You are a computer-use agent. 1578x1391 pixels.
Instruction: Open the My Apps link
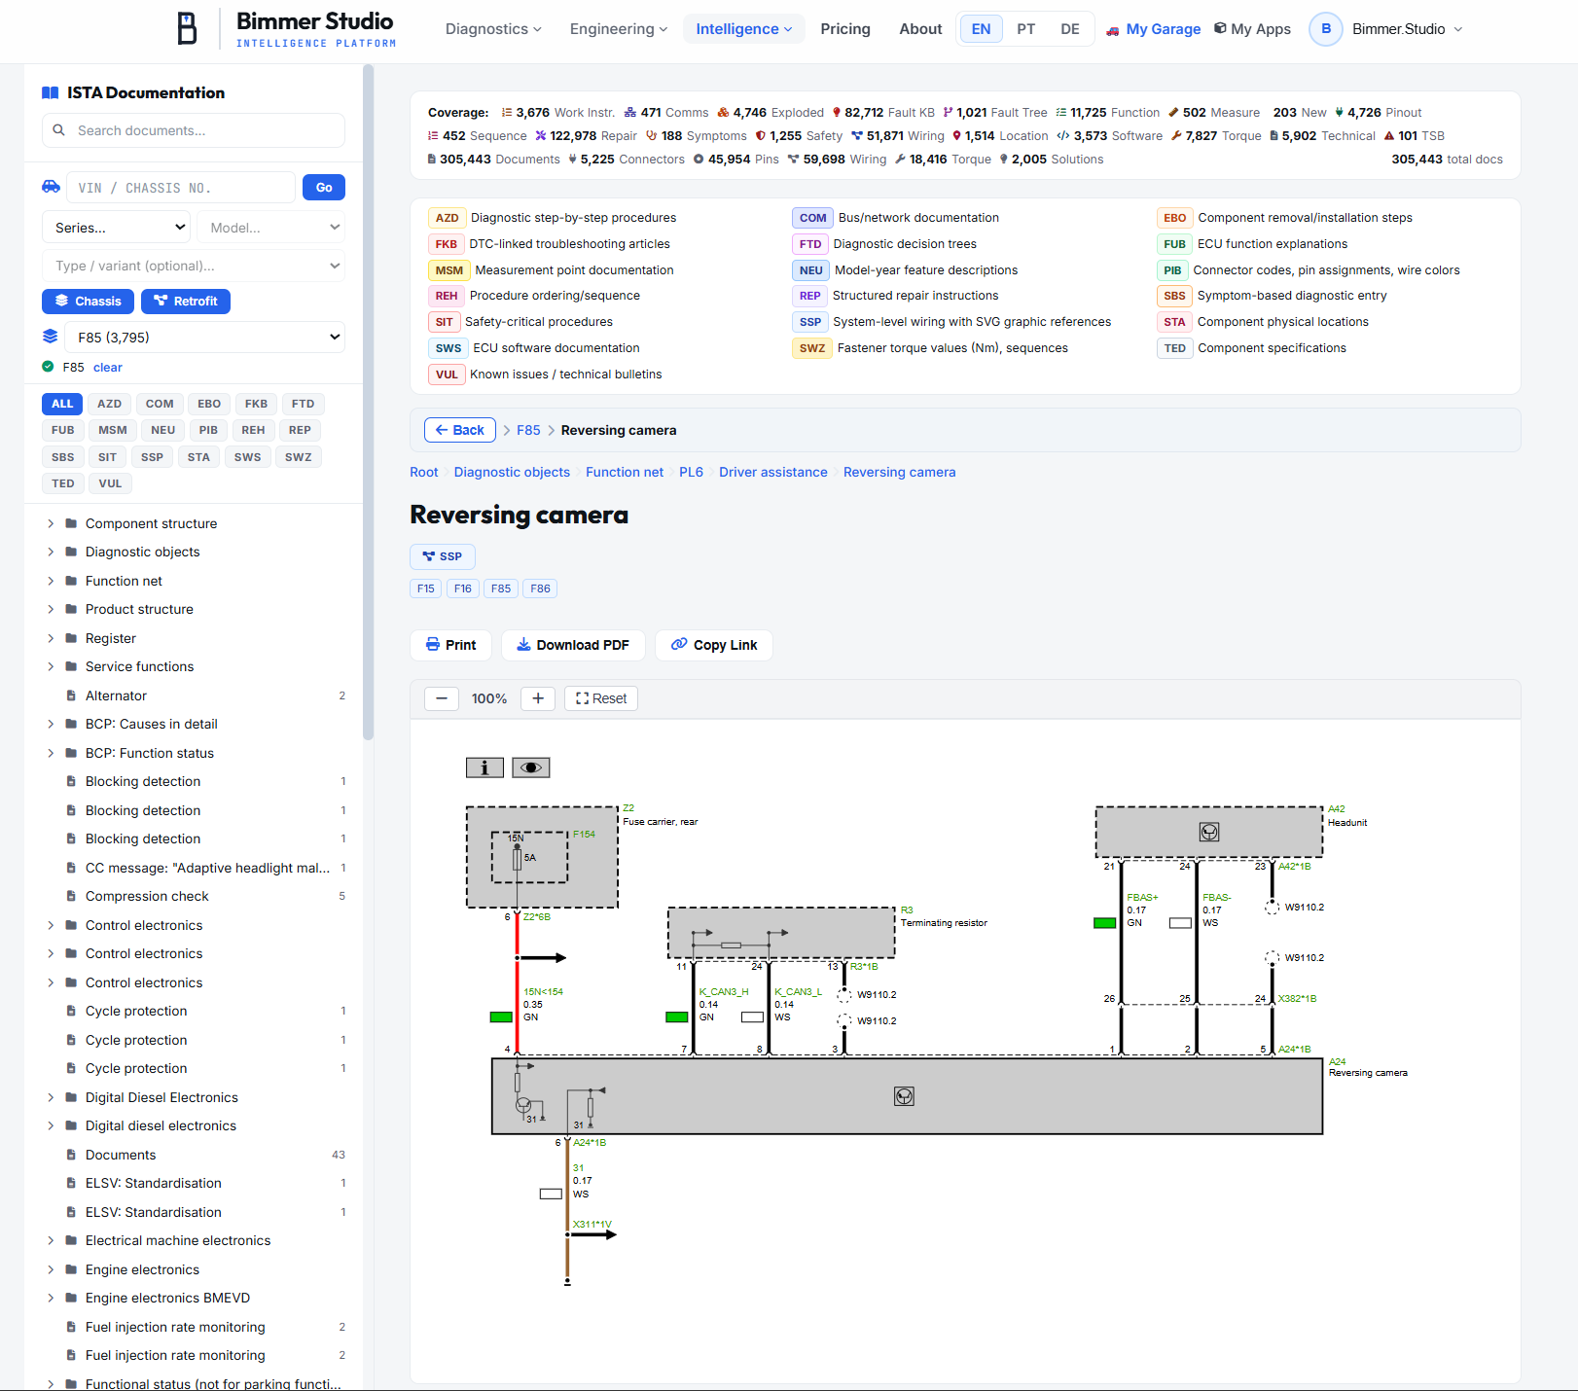click(x=1252, y=29)
